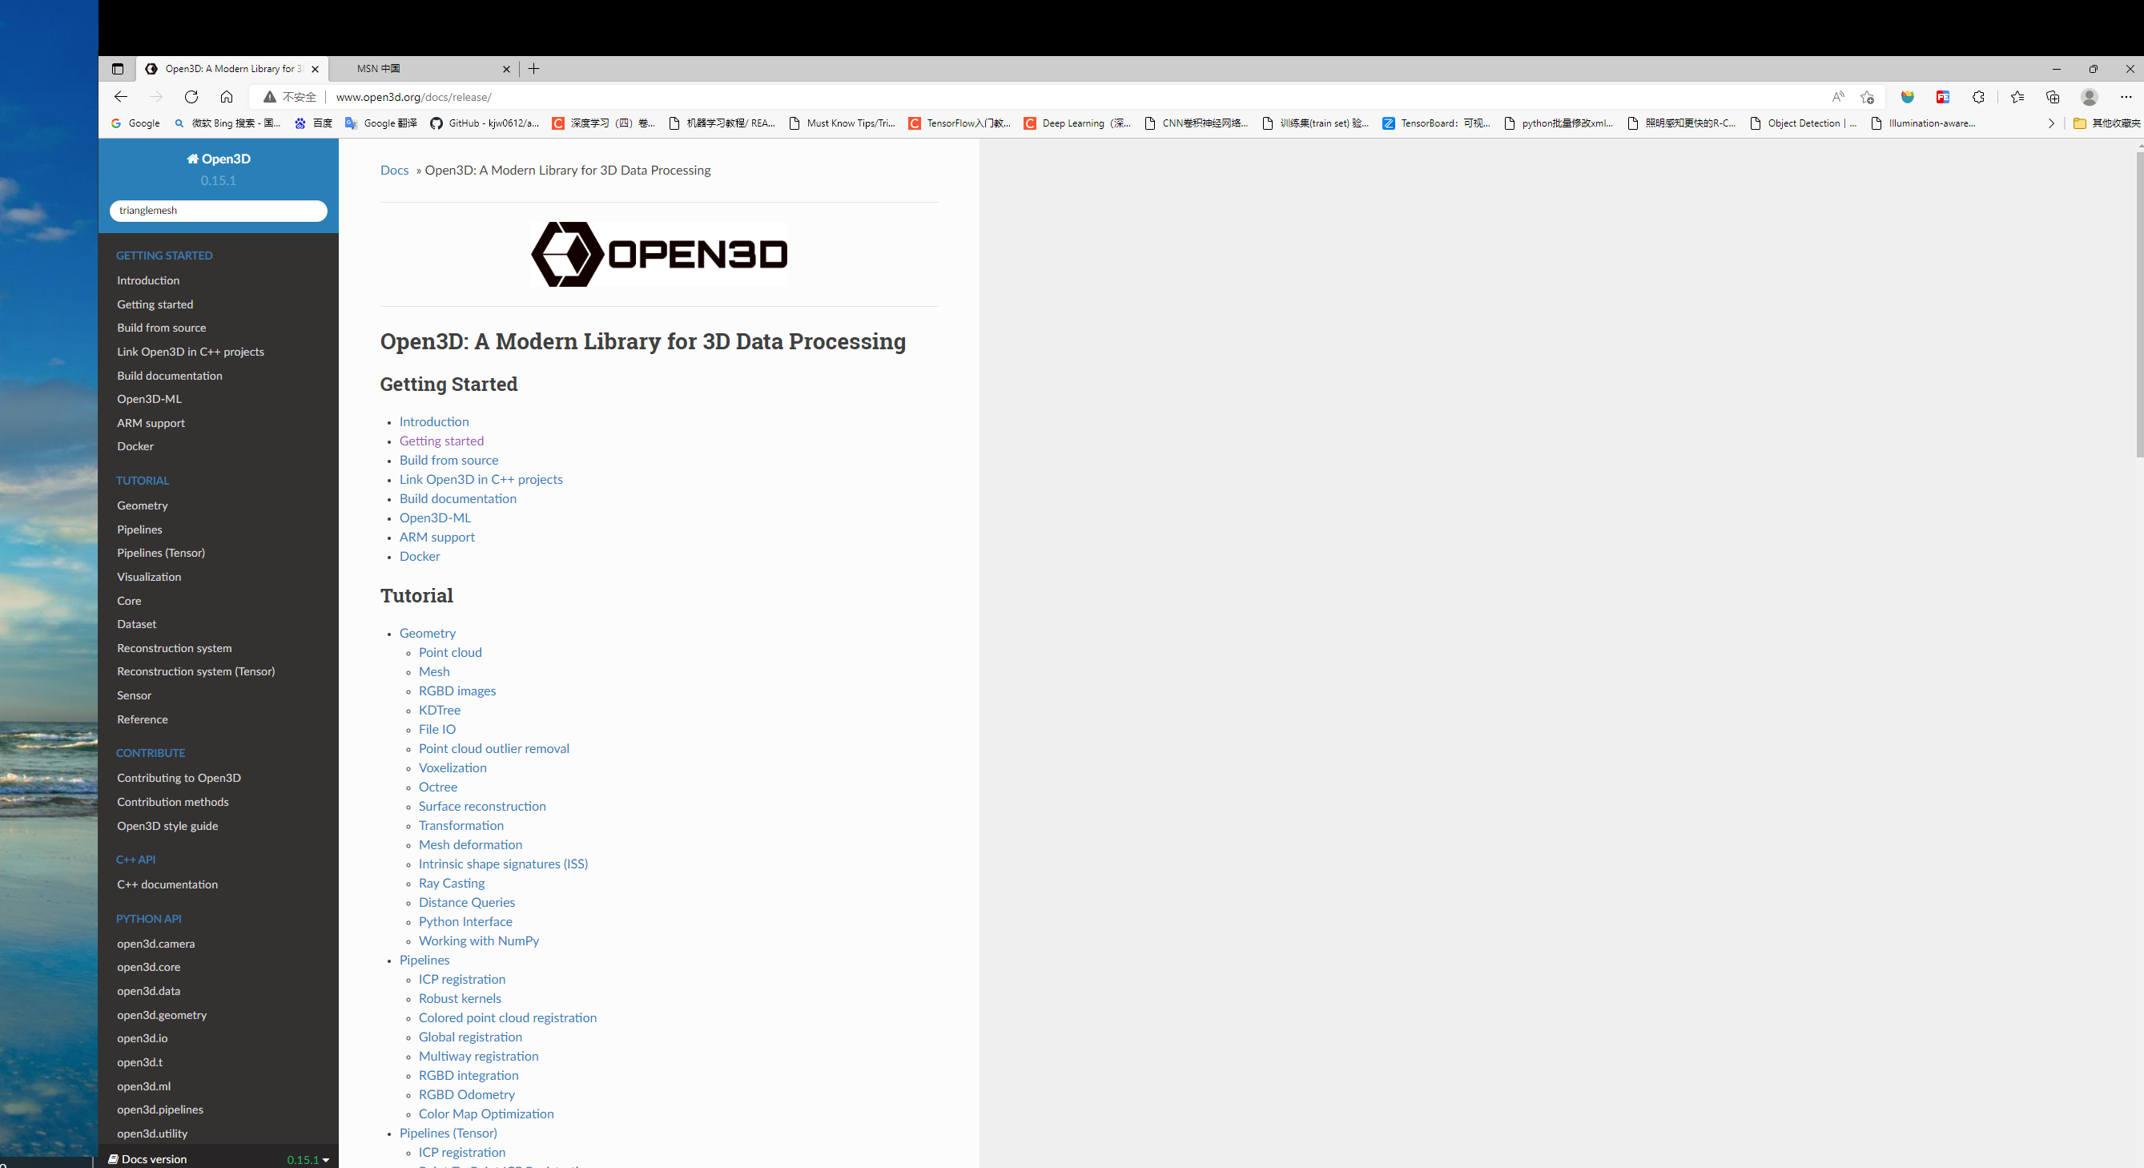The image size is (2144, 1168).
Task: Select open3d.geometry in the Python API section
Action: [x=163, y=1015]
